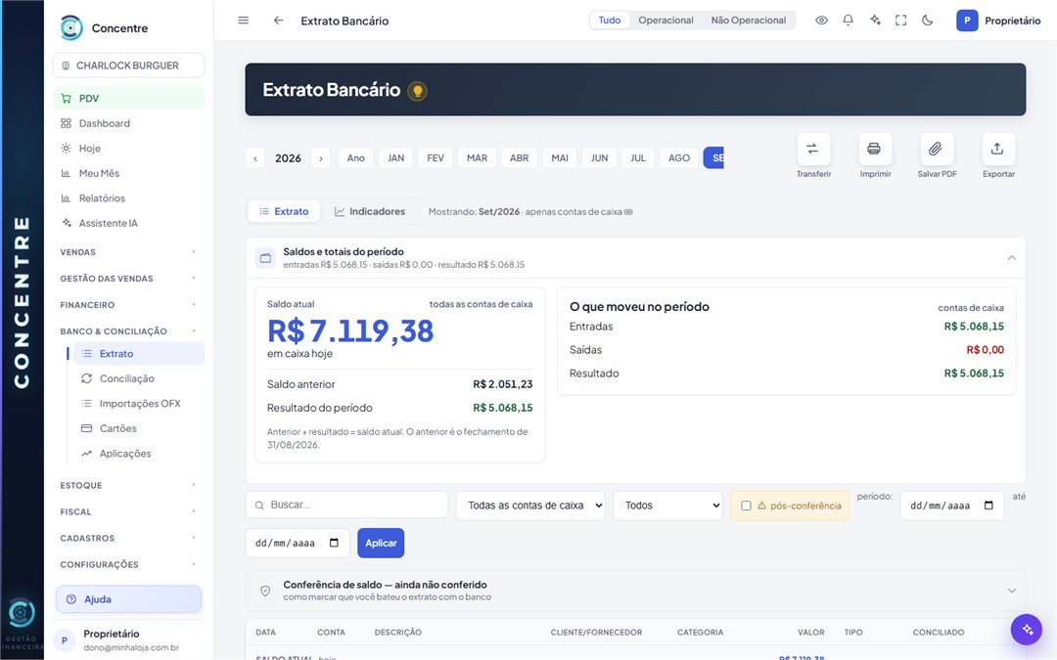Expand the FISCAL sidebar section
Viewport: 1057px width, 660px height.
(x=129, y=511)
